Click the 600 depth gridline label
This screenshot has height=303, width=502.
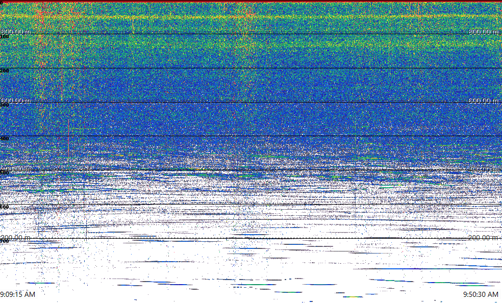coord(5,207)
